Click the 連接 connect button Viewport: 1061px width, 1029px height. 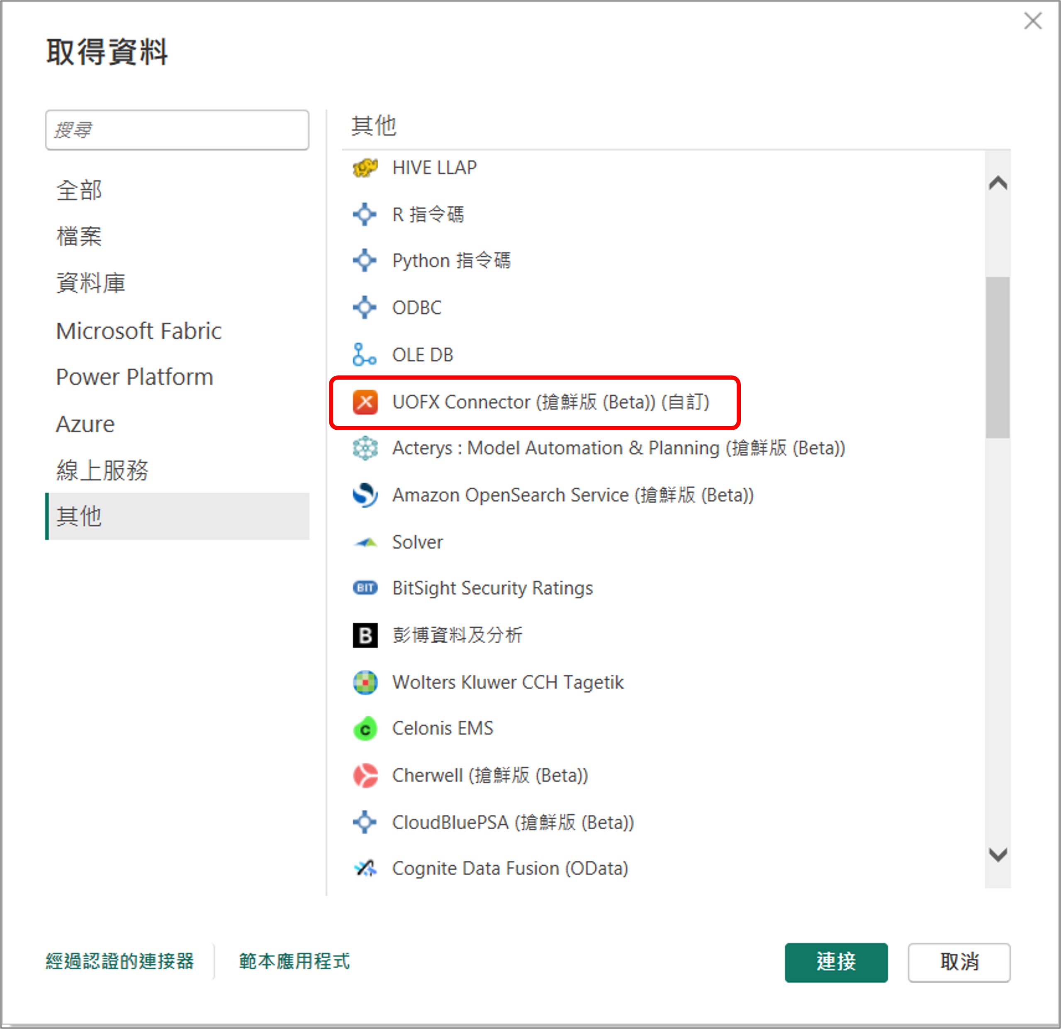(x=836, y=963)
